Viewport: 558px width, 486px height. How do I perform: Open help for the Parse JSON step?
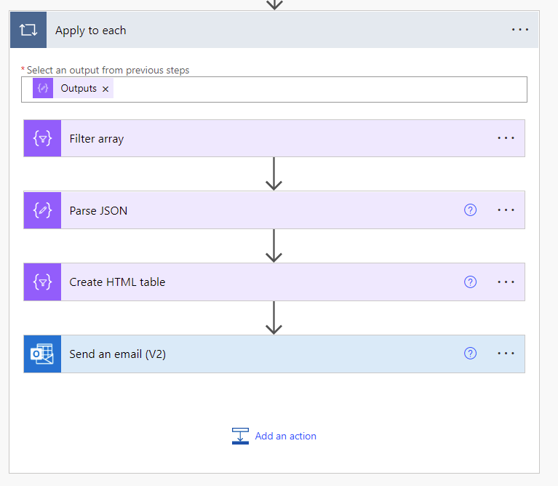coord(470,210)
